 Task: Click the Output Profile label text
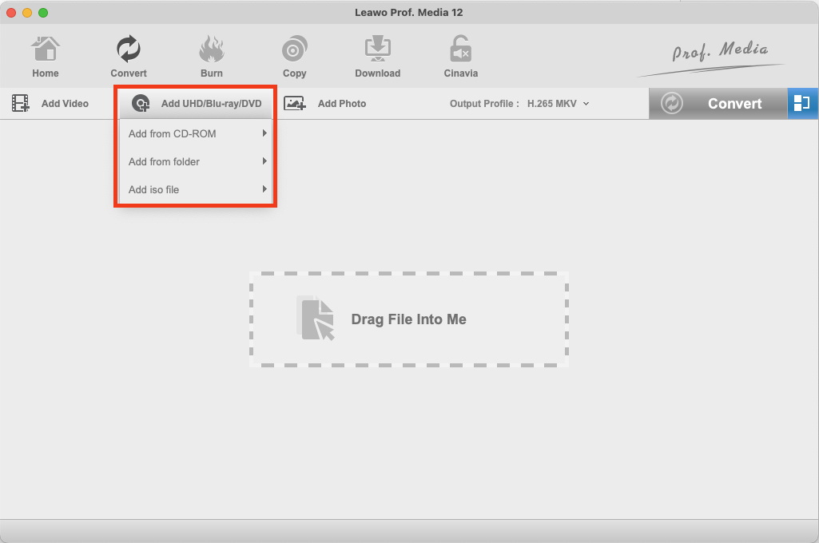click(484, 103)
